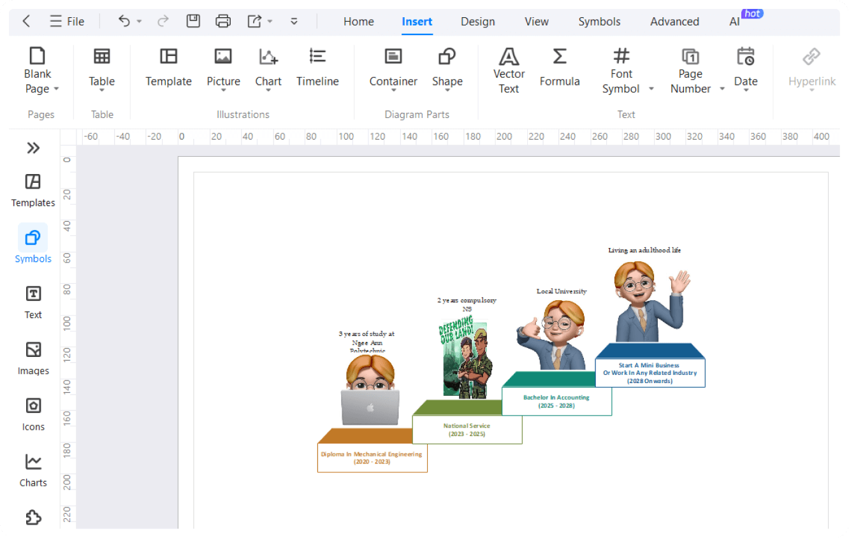The image size is (849, 538).
Task: Click the Container icon
Action: 393,56
